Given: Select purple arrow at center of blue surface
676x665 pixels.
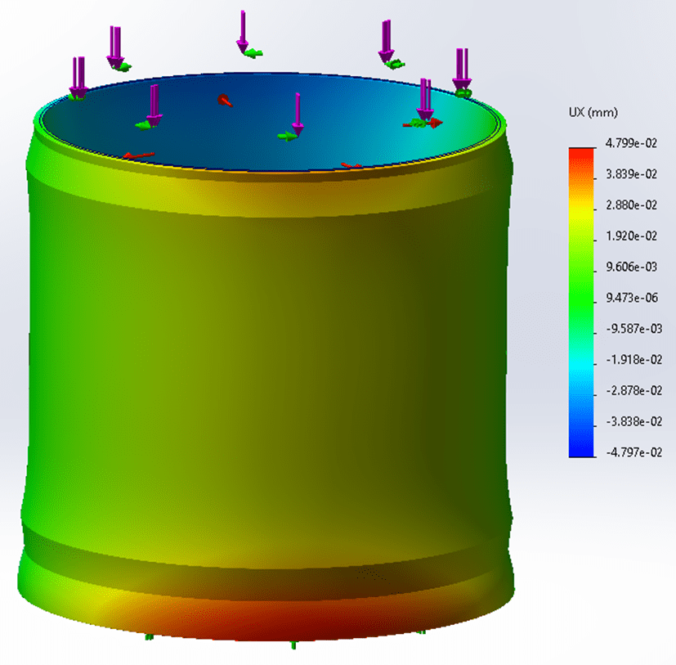Looking at the screenshot, I should coord(298,114).
